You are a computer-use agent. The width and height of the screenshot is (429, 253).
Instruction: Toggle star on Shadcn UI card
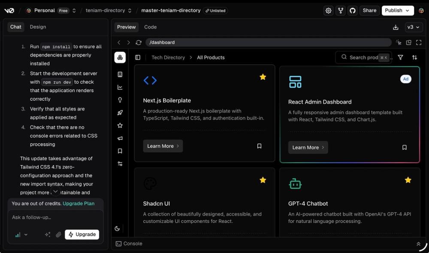coord(263,180)
